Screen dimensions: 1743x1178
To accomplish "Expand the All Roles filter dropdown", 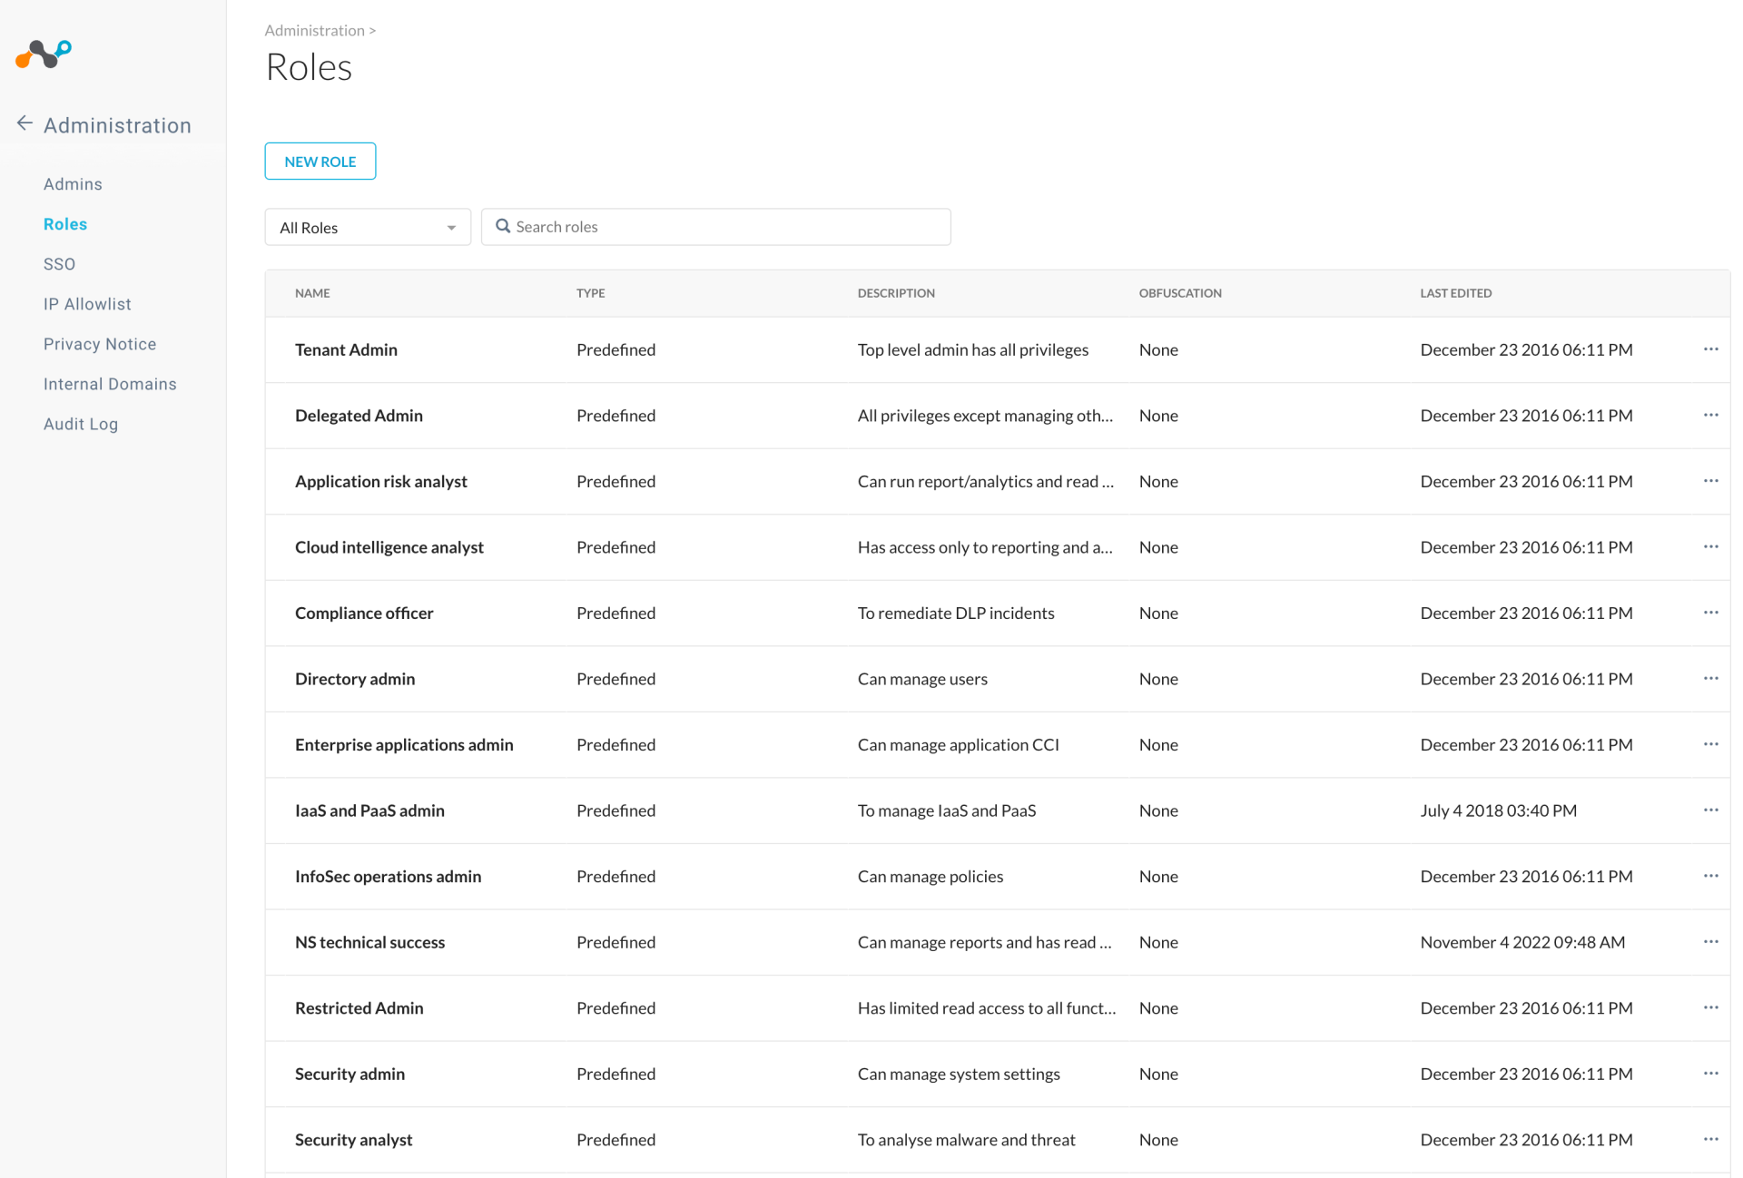I will pos(367,227).
